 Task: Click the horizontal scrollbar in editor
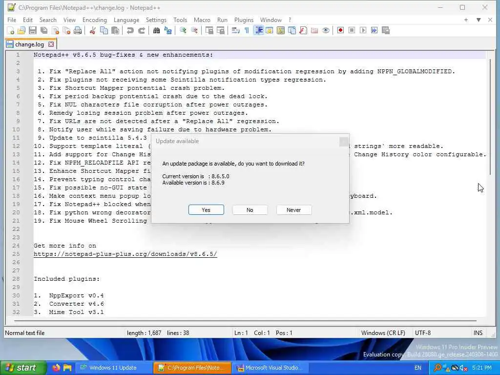pos(246,320)
